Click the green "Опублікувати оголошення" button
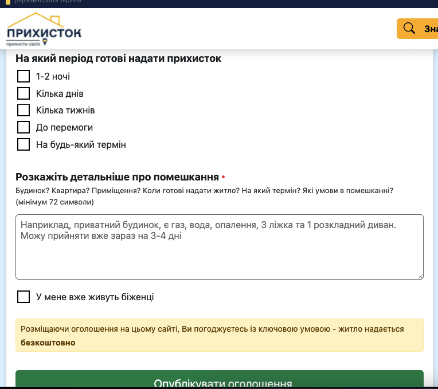Image resolution: width=438 pixels, height=389 pixels. (x=220, y=379)
